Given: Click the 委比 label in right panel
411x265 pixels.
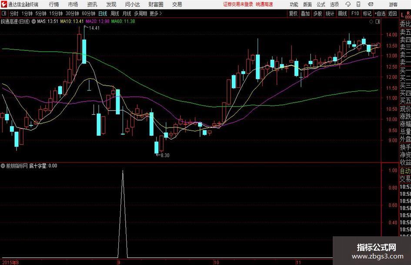Looking at the screenshot, I should [405, 24].
